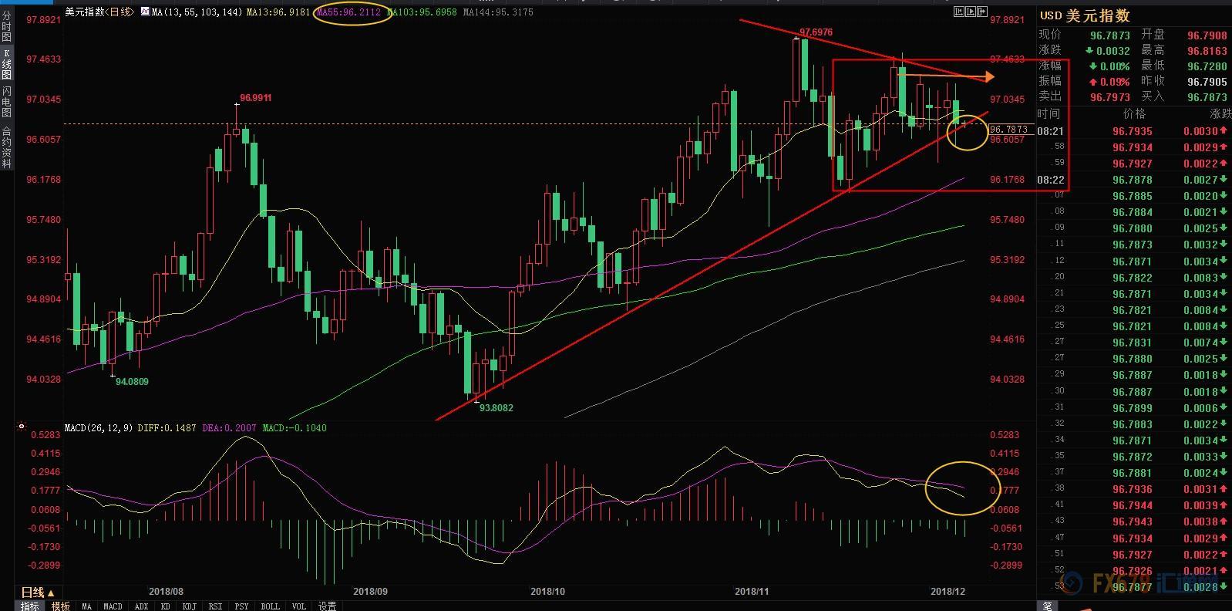Select the 模板 tab at the bottom

click(61, 606)
